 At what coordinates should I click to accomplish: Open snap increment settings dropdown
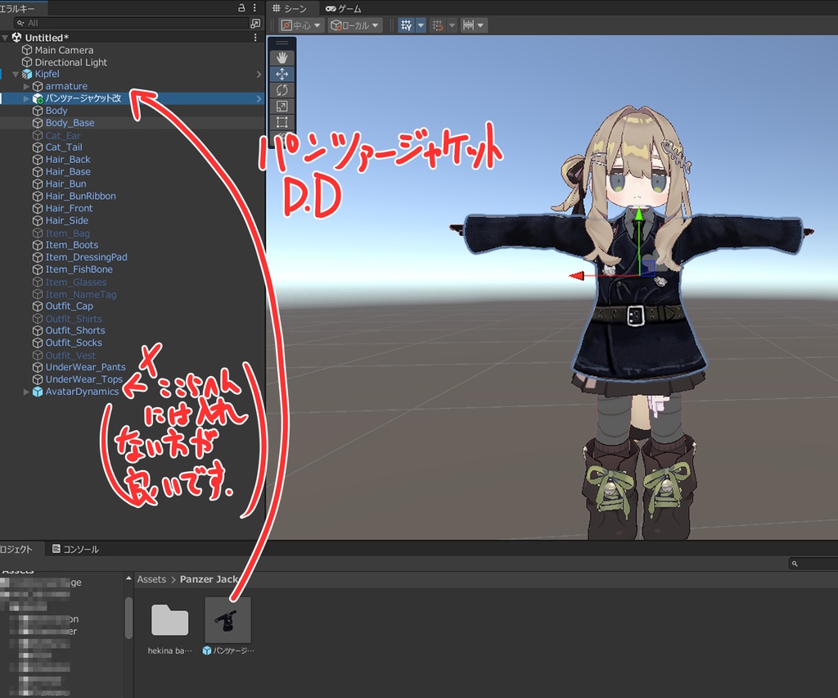click(x=474, y=25)
